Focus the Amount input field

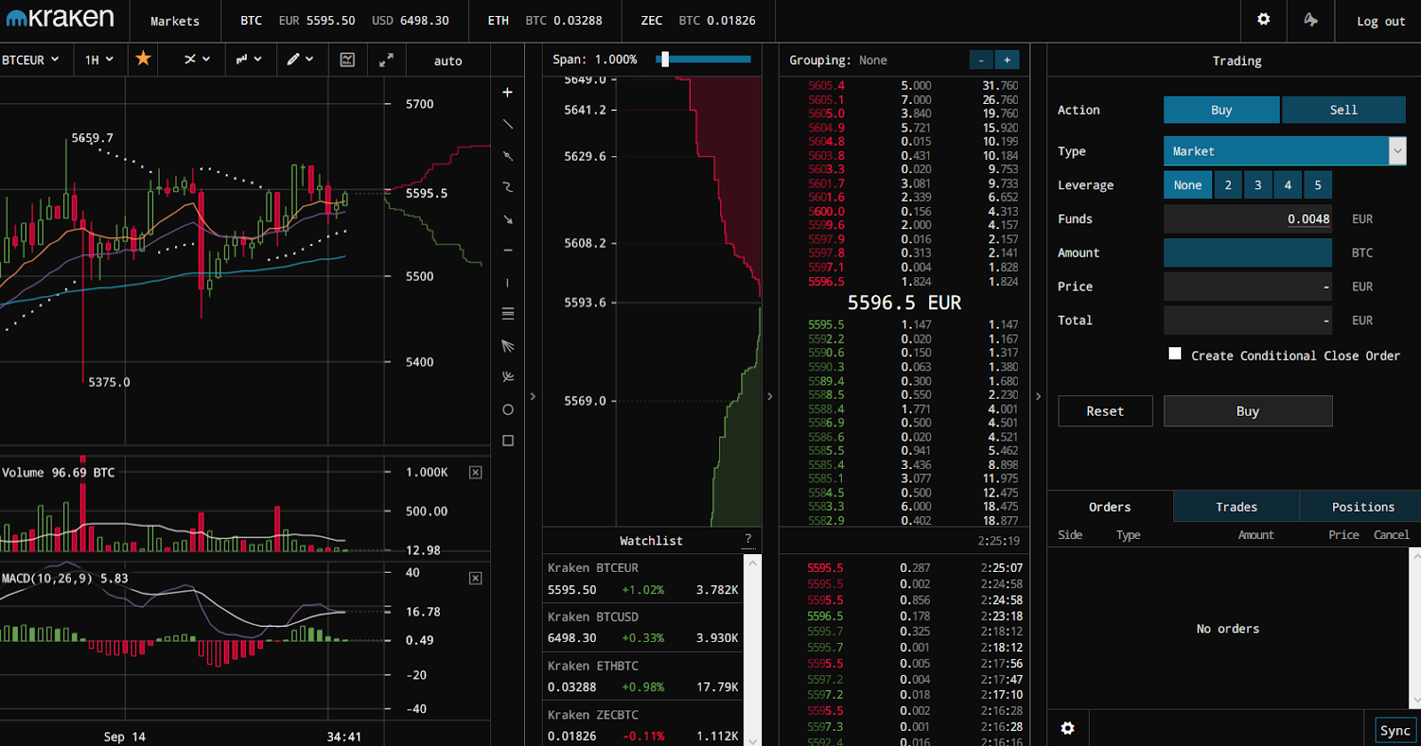pyautogui.click(x=1248, y=252)
